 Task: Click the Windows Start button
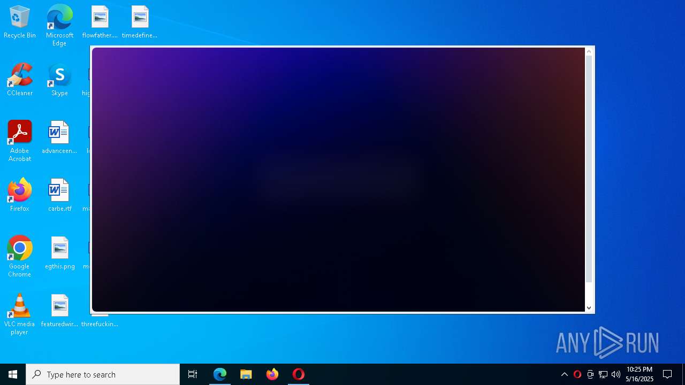[x=13, y=374]
